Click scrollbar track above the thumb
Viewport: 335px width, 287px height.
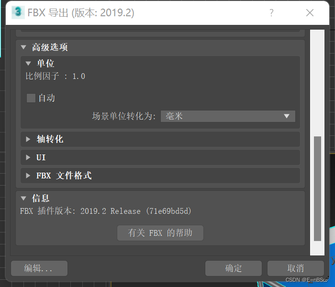tap(317, 83)
